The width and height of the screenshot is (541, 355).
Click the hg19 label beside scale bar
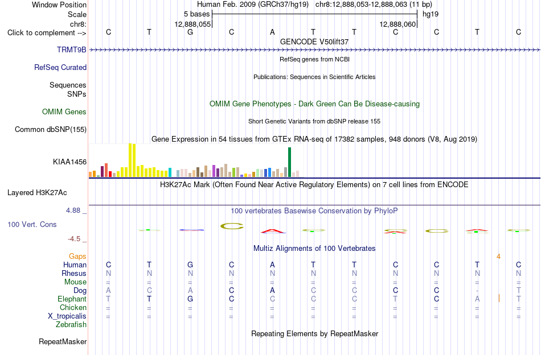(x=431, y=14)
